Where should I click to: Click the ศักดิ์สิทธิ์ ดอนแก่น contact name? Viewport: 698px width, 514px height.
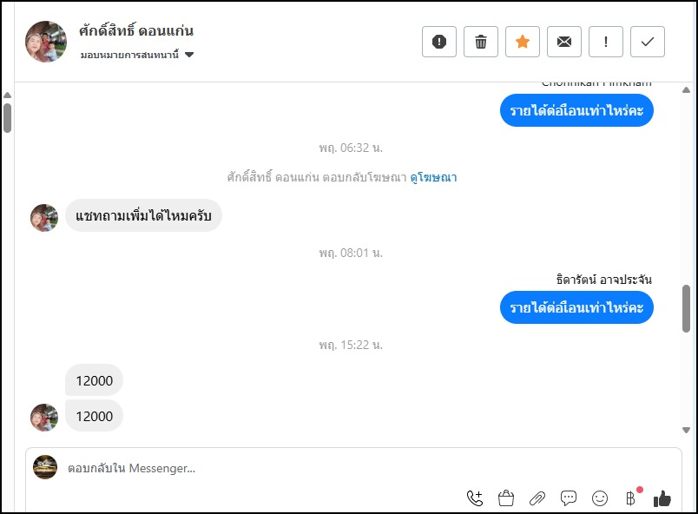click(x=136, y=31)
